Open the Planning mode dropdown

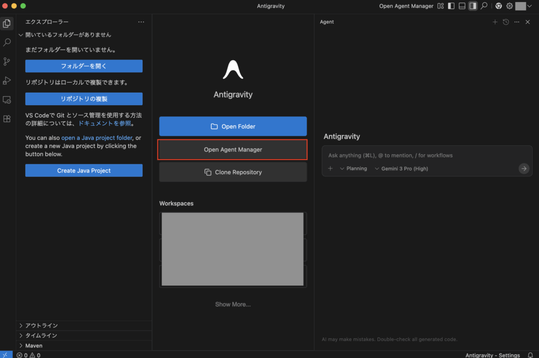[x=353, y=168]
